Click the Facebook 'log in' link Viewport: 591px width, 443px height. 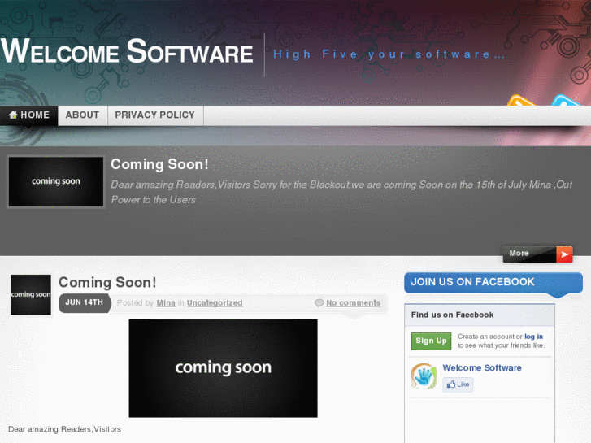[x=533, y=337]
